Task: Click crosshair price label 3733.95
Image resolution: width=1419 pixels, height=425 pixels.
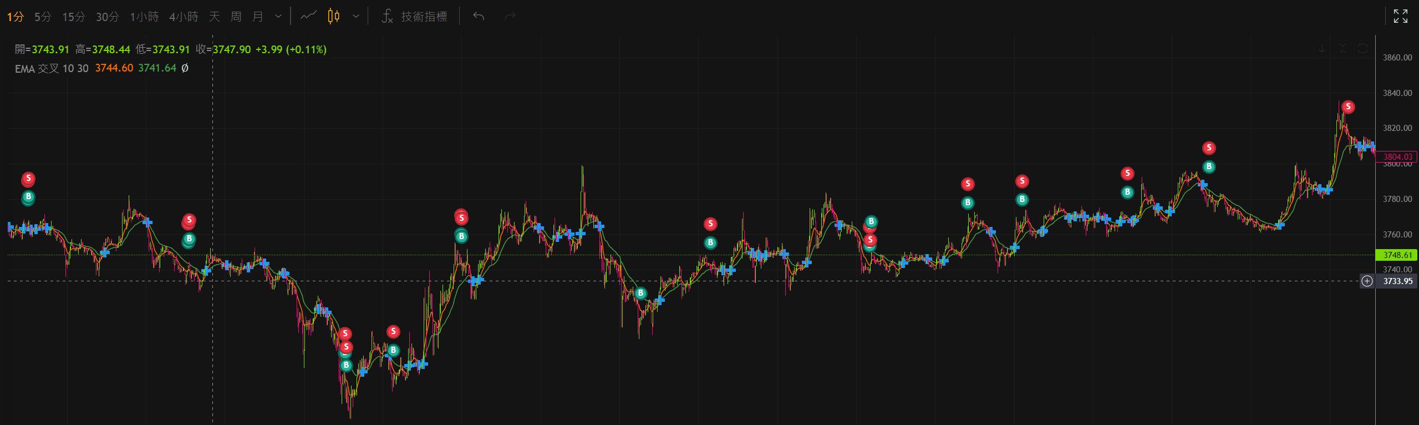Action: (1397, 281)
